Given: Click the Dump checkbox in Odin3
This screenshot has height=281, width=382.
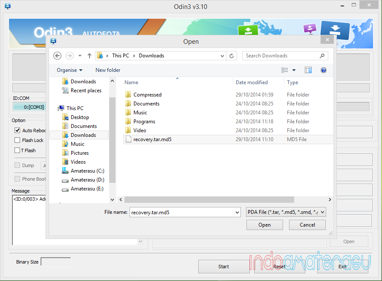Looking at the screenshot, I should 17,165.
